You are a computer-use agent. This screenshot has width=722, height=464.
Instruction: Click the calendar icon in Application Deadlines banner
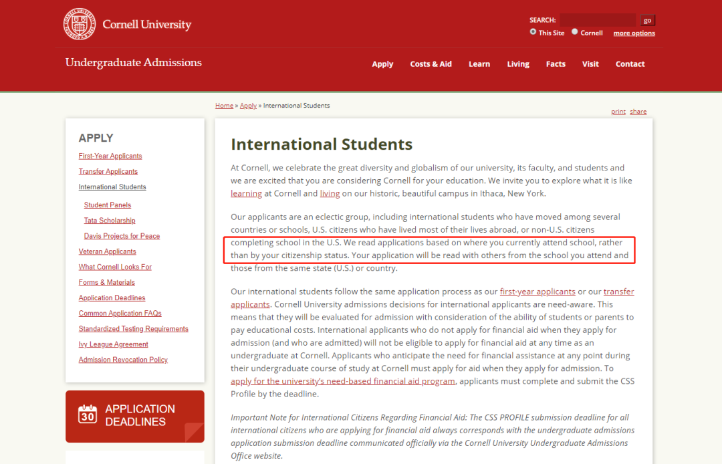[x=88, y=414]
